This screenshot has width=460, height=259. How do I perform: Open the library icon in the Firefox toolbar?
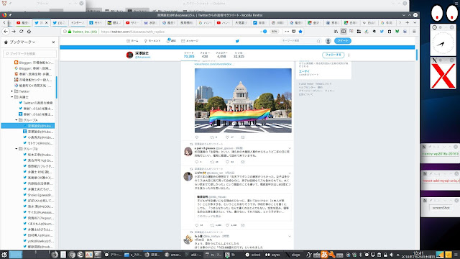pyautogui.click(x=336, y=32)
